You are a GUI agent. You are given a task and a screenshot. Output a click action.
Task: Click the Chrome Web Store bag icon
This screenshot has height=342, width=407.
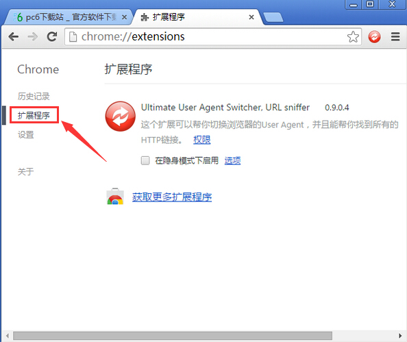tap(115, 196)
